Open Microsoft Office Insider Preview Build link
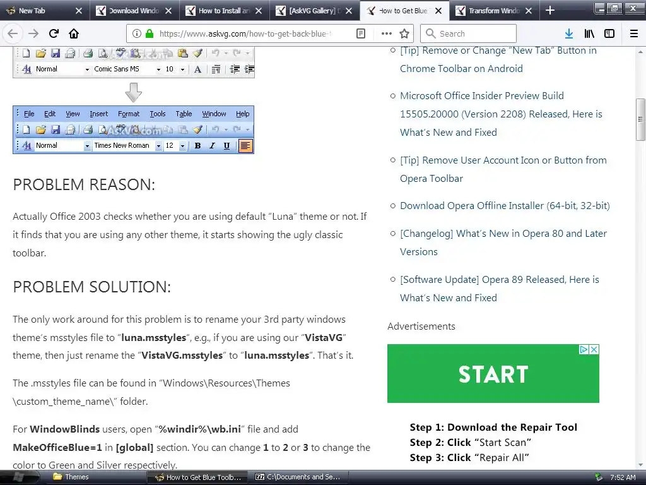 [x=501, y=114]
